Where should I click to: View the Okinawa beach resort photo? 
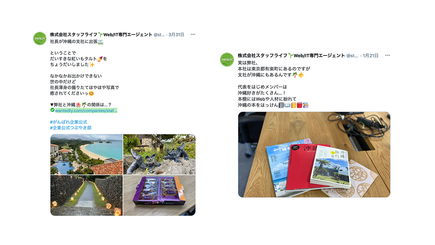click(86, 154)
